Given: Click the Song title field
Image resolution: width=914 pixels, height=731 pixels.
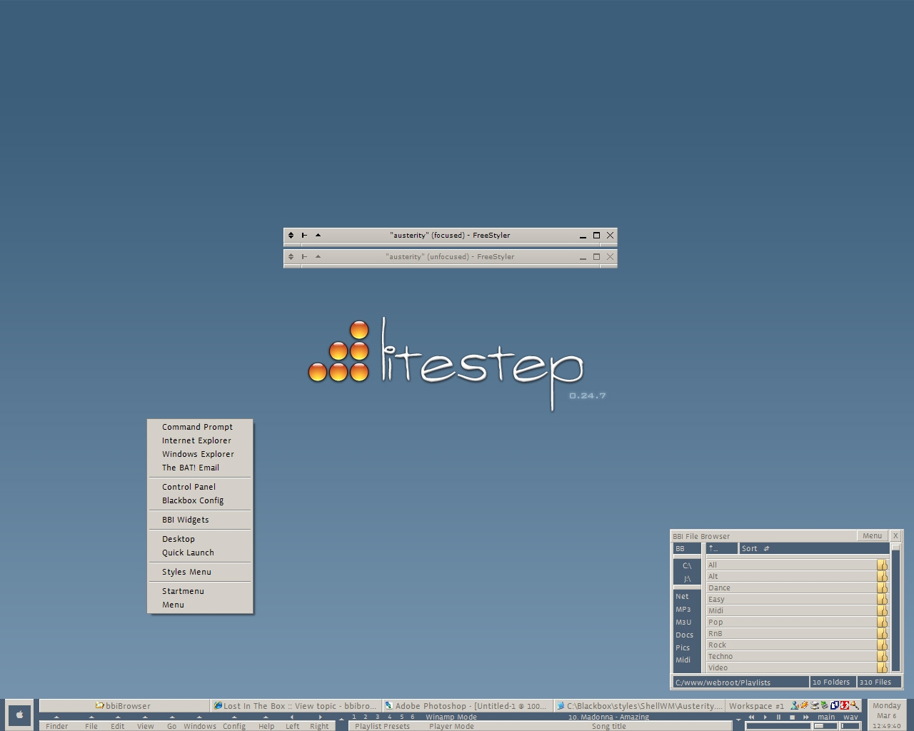Looking at the screenshot, I should (608, 726).
